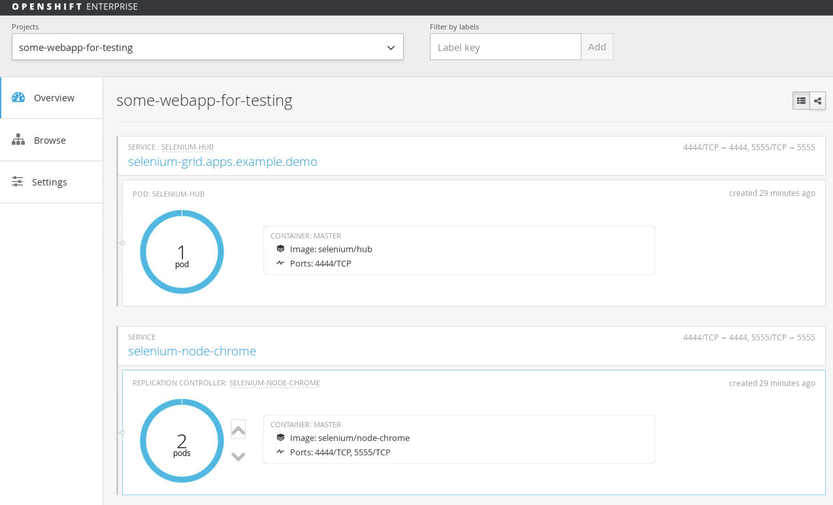The width and height of the screenshot is (833, 505).
Task: Click the selenium/node-chrome image layers icon
Action: click(x=280, y=438)
